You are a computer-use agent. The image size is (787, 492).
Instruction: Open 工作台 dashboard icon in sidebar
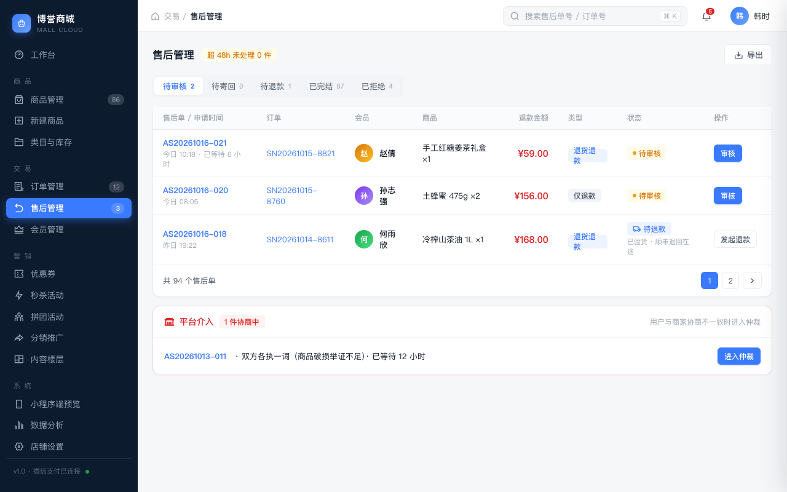coord(19,55)
